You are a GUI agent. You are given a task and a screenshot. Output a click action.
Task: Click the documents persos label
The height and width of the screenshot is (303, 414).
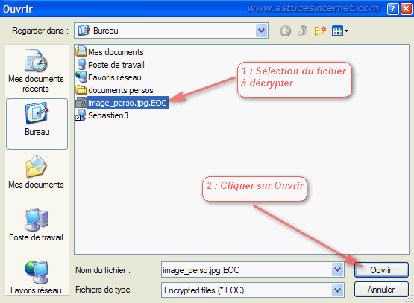121,90
